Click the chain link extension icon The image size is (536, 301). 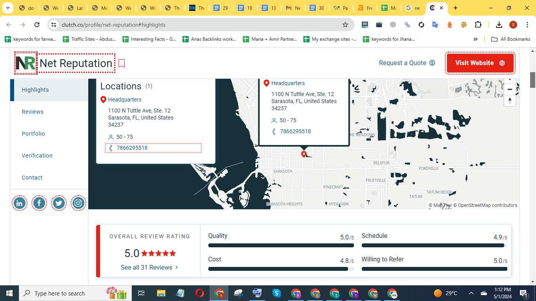pos(407,25)
